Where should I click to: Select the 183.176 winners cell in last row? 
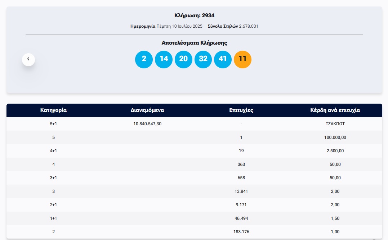point(241,232)
